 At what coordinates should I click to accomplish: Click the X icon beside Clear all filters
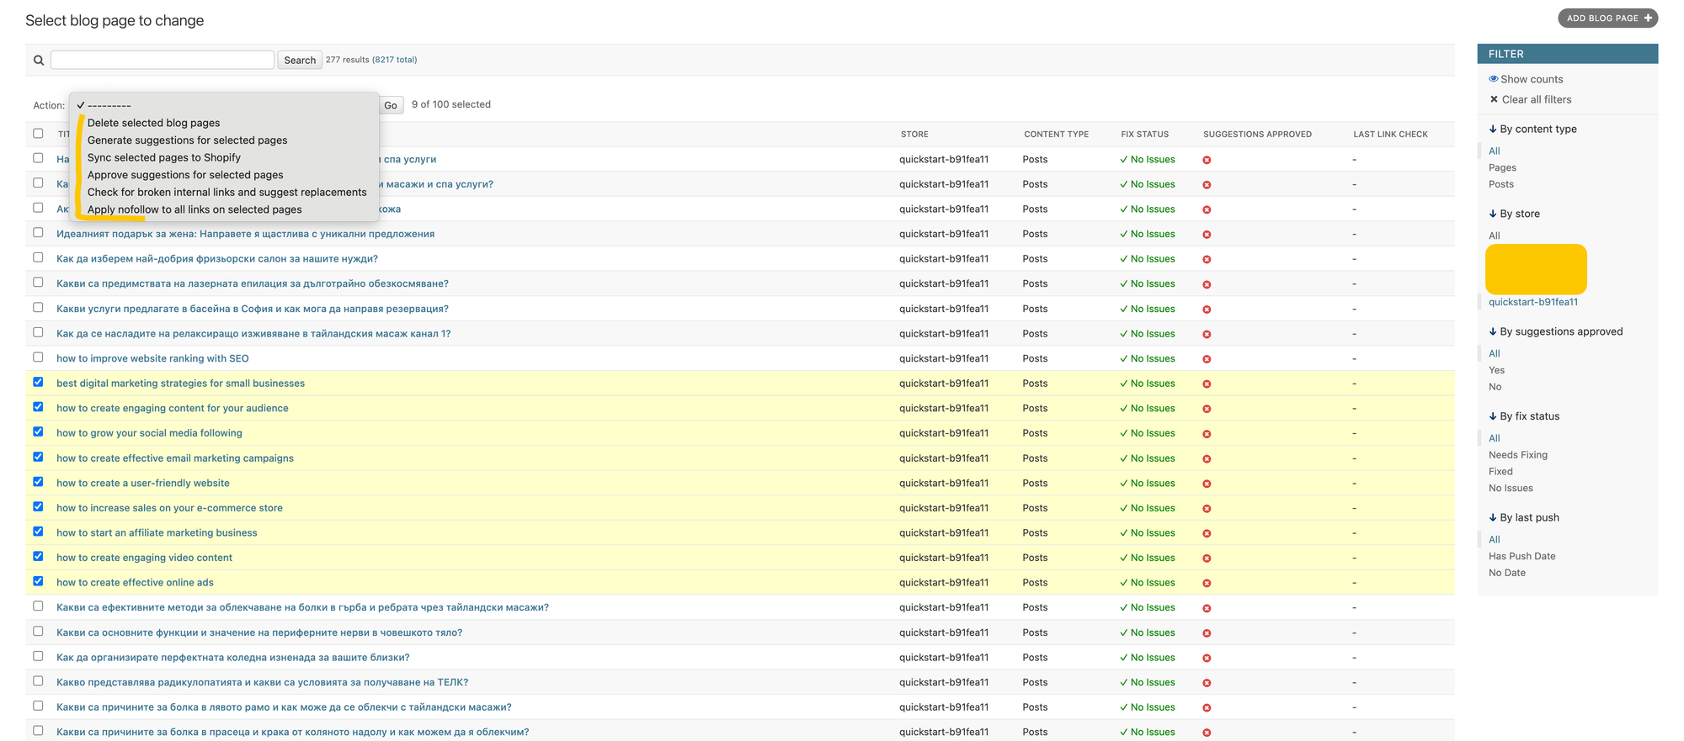[1494, 99]
